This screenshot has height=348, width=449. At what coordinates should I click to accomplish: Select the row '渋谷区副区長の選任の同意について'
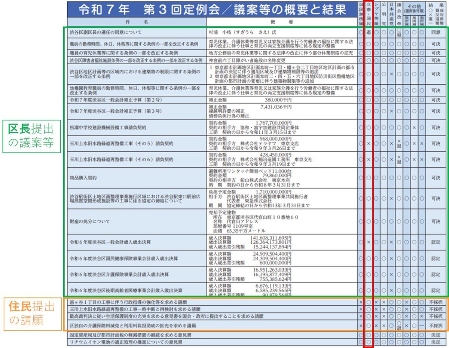tap(257, 33)
